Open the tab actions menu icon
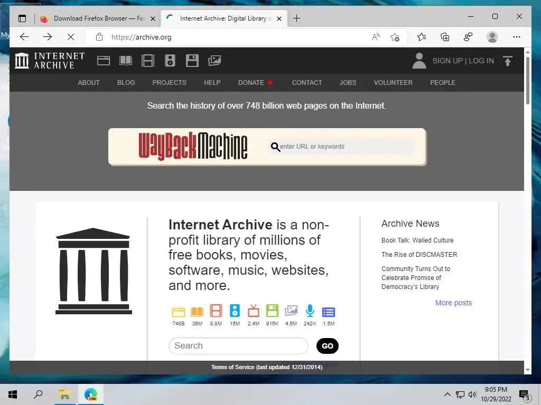Image resolution: width=541 pixels, height=405 pixels. click(22, 18)
